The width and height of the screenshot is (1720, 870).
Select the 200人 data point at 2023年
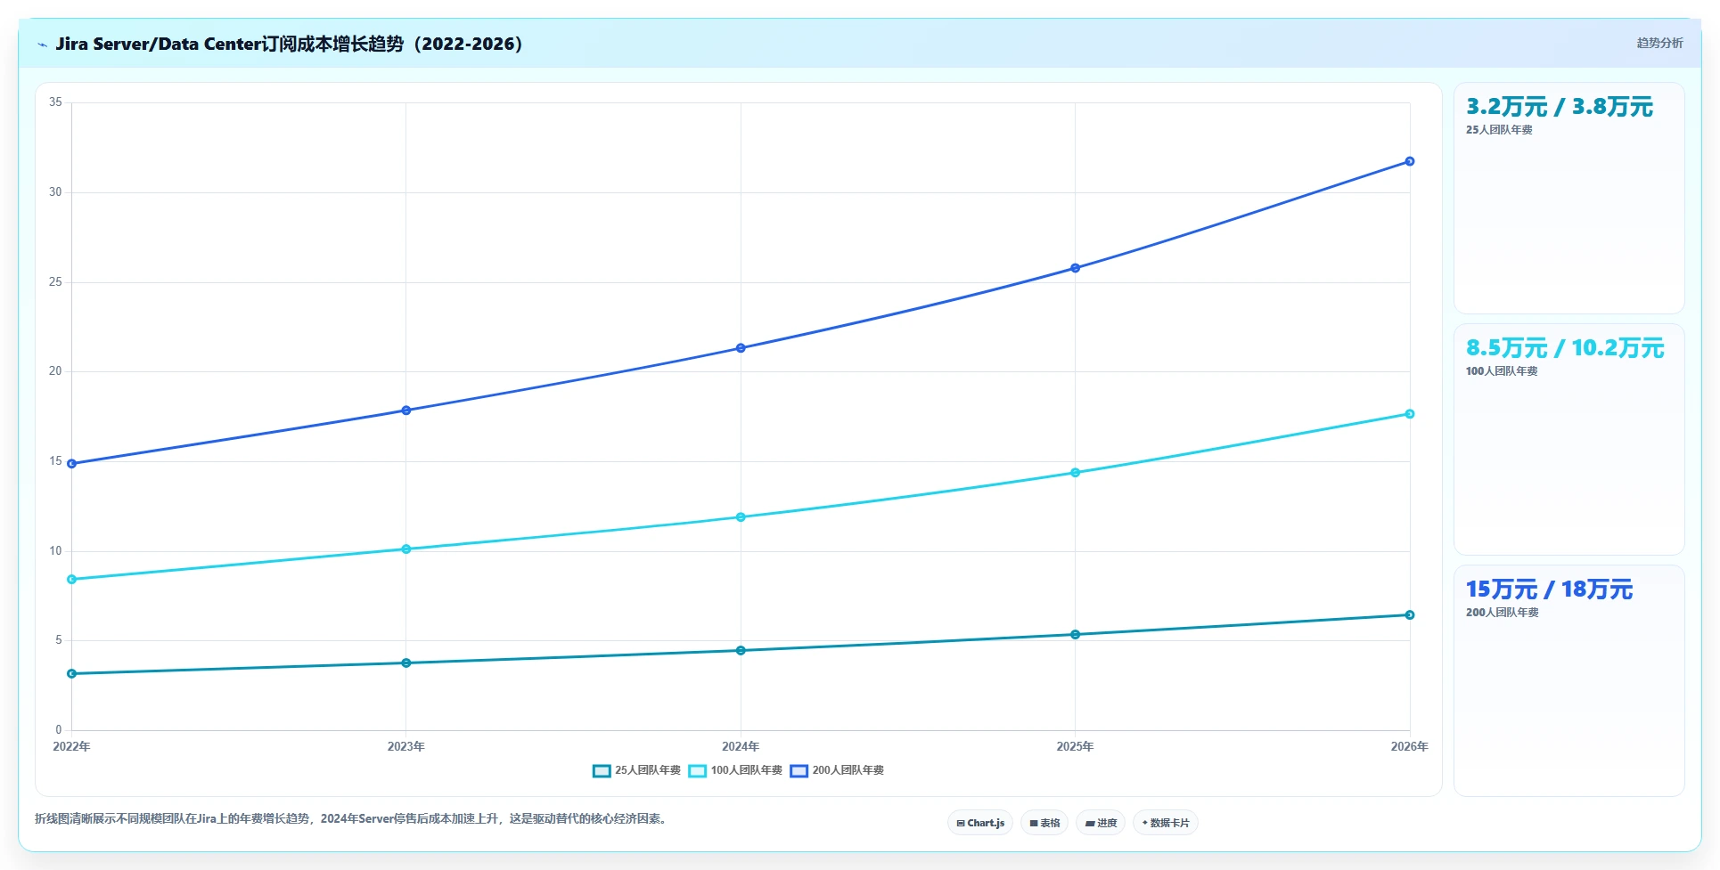[406, 411]
